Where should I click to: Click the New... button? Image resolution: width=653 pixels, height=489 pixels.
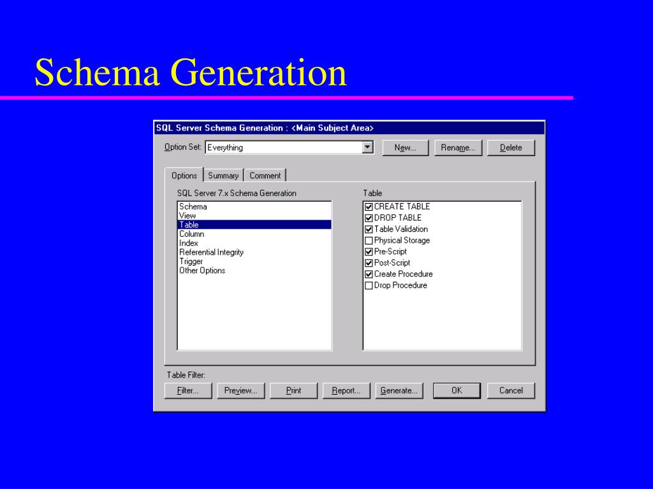405,148
